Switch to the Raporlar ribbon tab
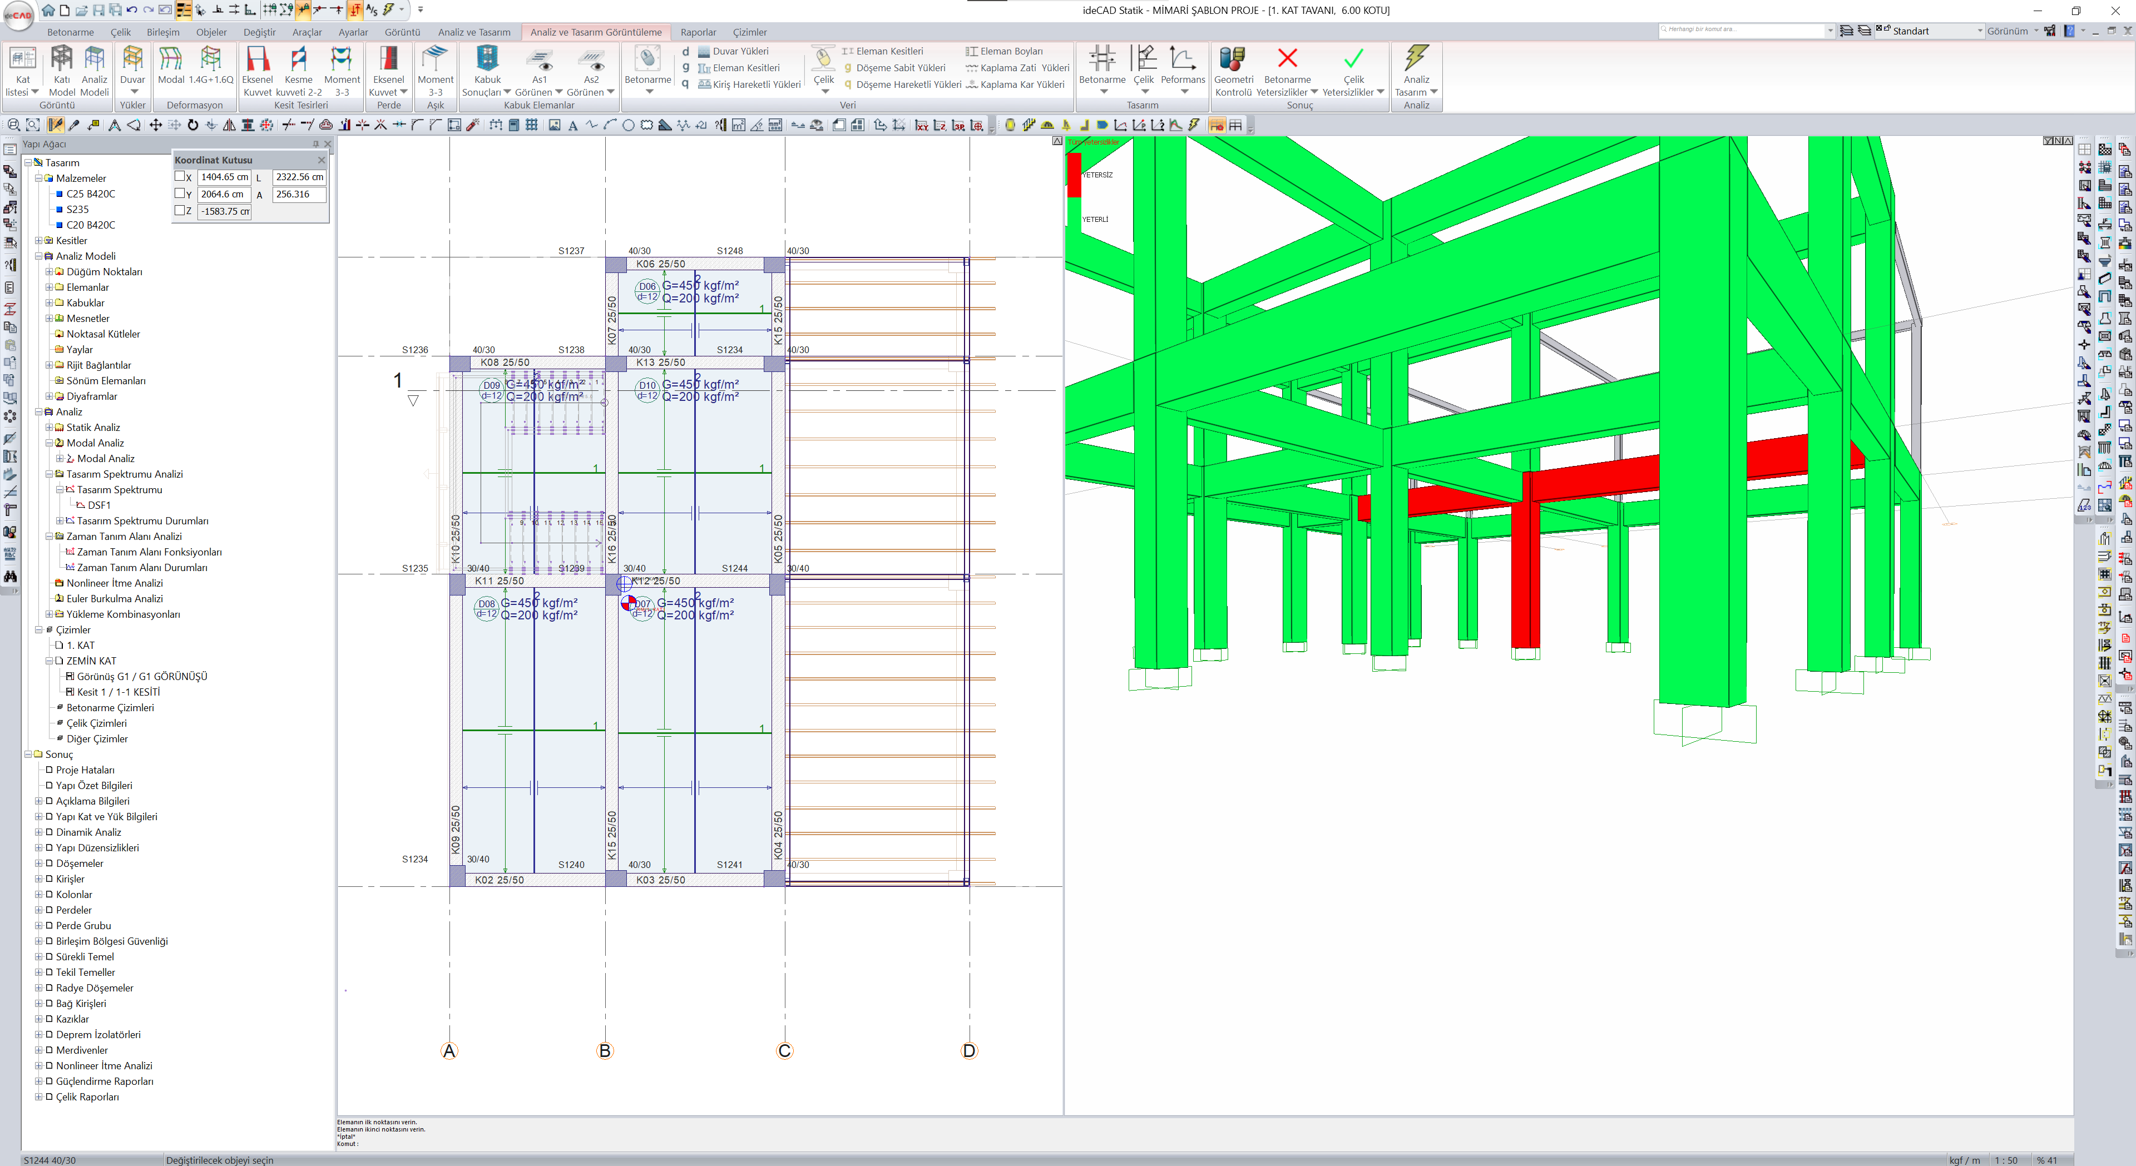This screenshot has width=2136, height=1166. (x=698, y=32)
